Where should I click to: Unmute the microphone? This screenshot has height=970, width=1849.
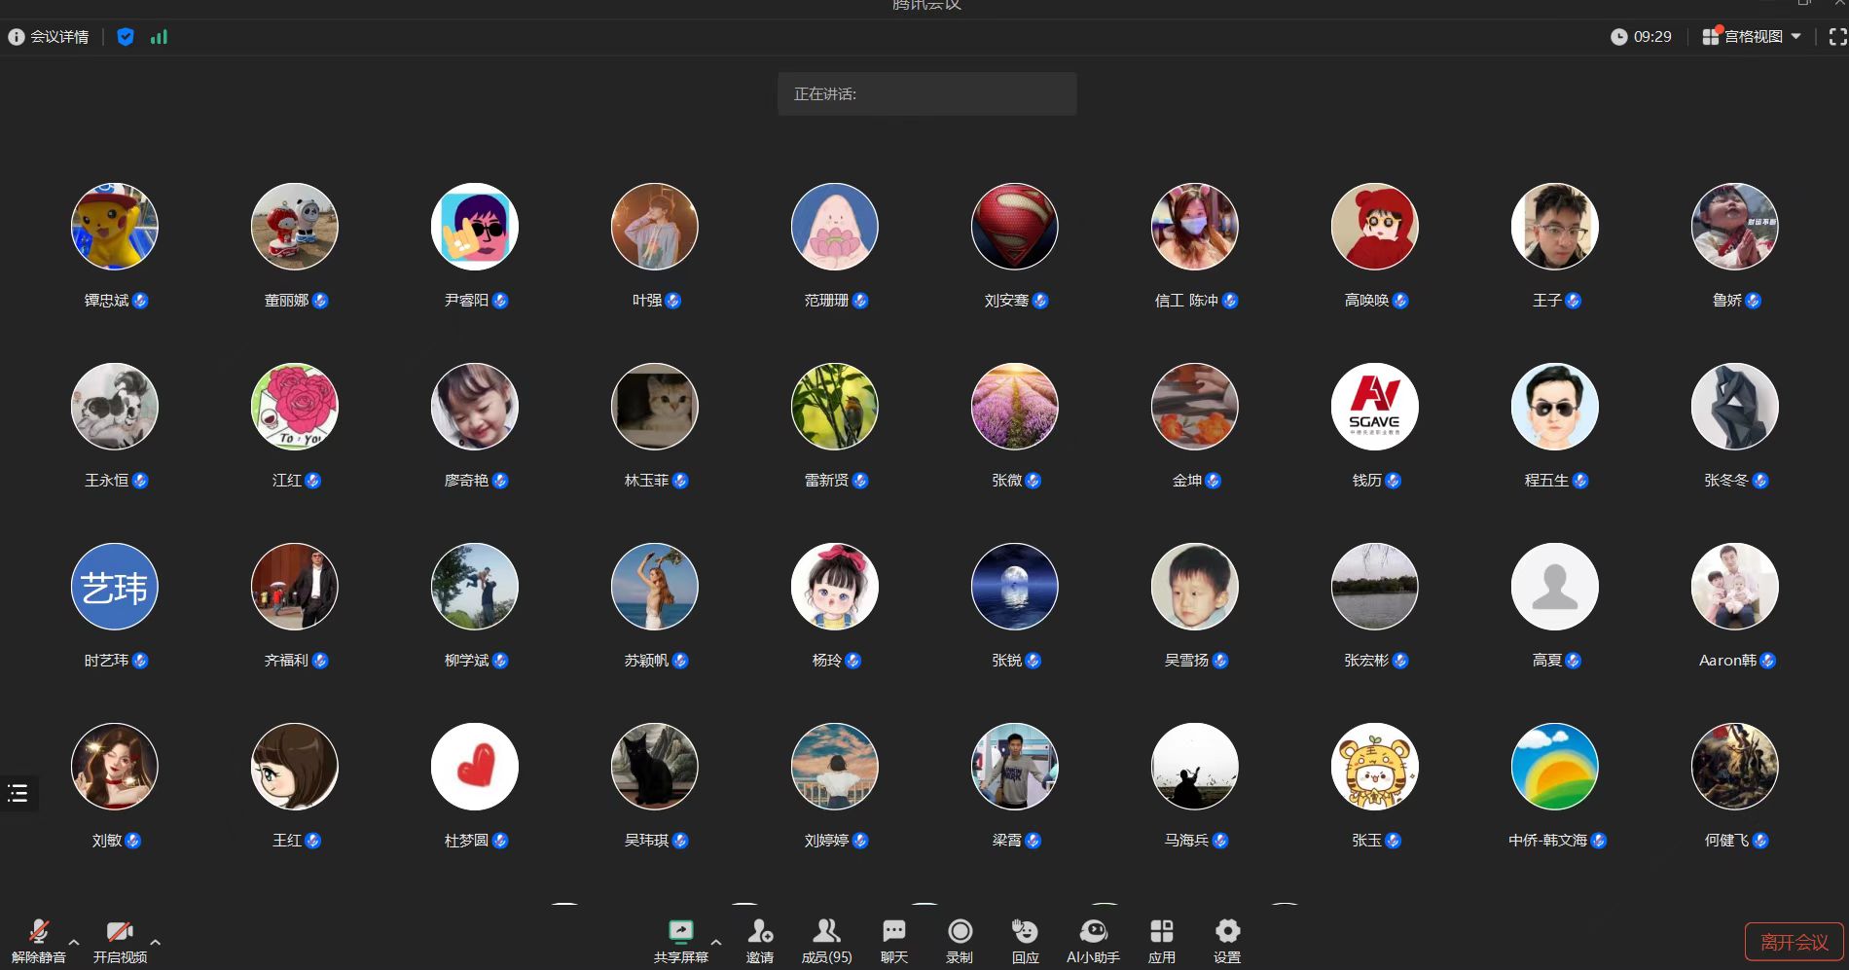pos(39,932)
